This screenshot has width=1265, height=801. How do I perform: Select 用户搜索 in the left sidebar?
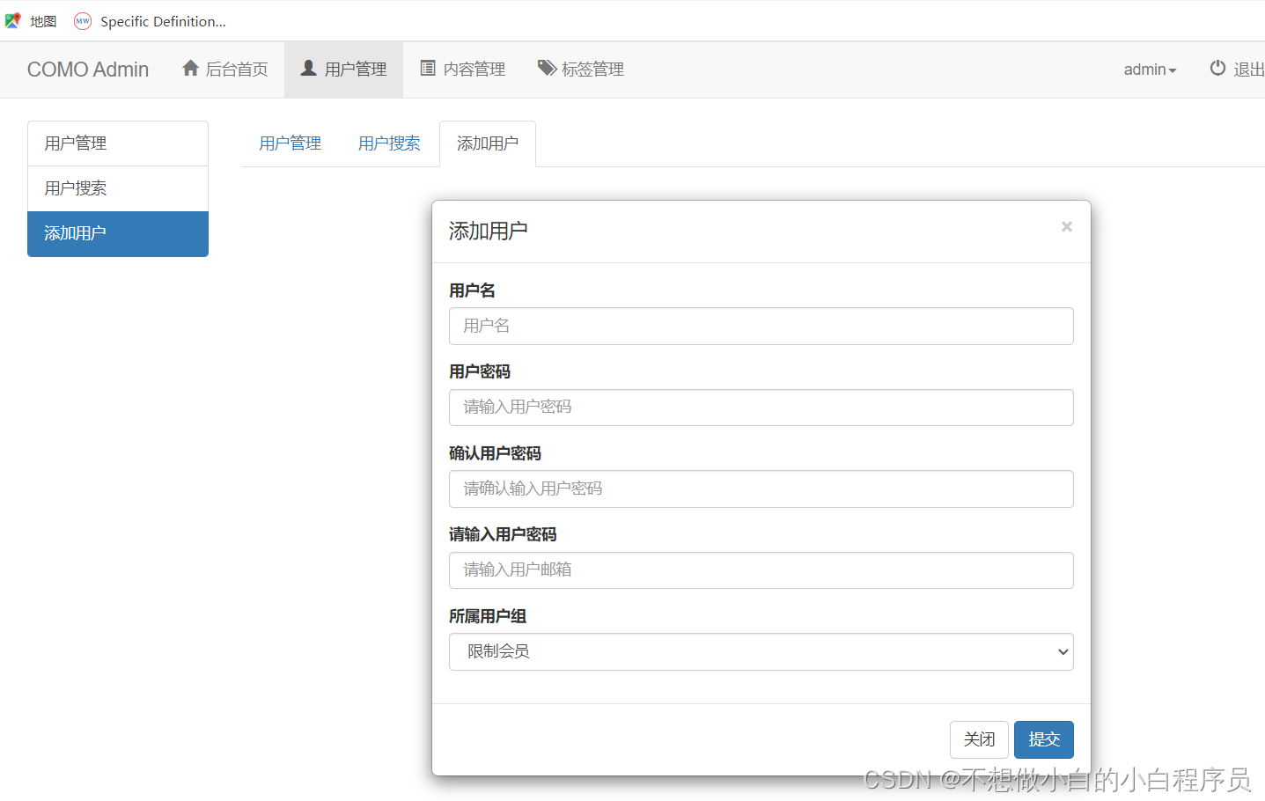[118, 188]
